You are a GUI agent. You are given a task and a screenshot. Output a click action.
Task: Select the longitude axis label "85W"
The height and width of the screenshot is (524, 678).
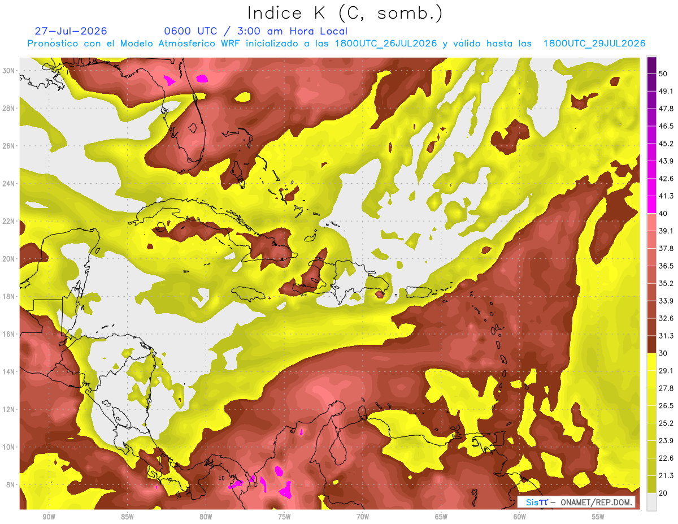pos(127,517)
